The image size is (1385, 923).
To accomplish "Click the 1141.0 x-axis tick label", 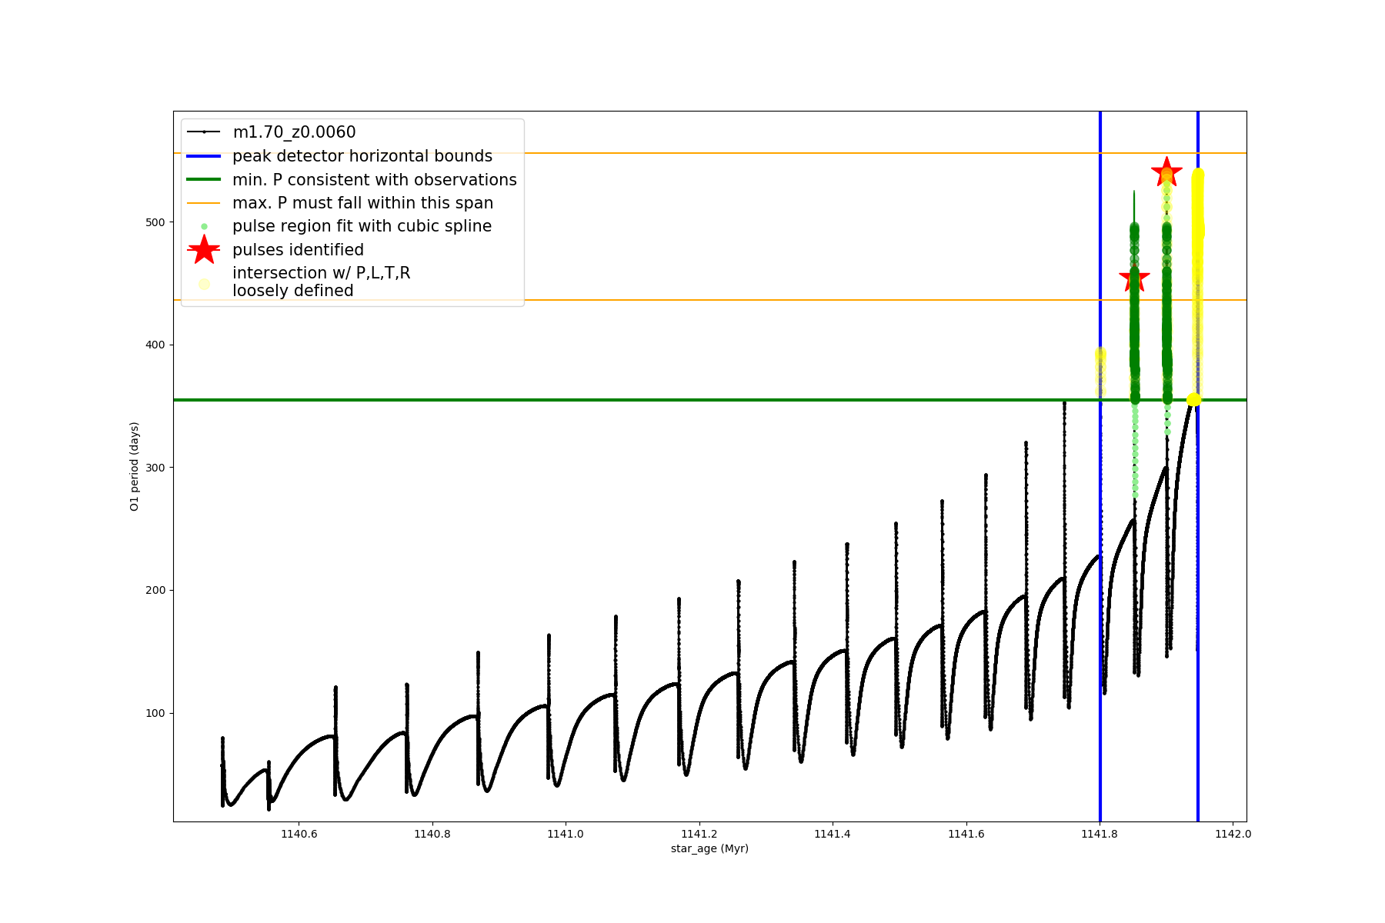I will 566,834.
